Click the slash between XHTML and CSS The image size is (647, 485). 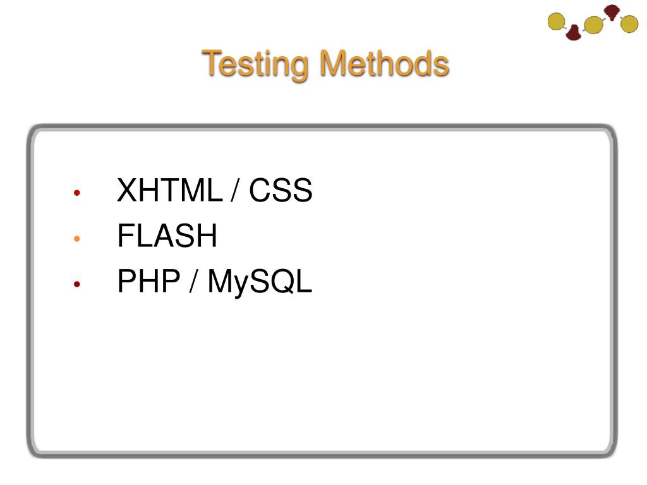point(235,190)
